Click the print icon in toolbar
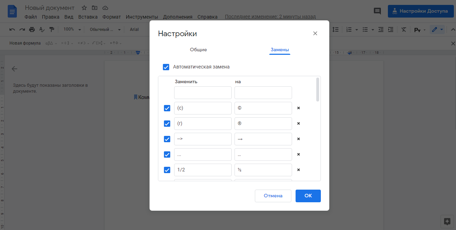456x230 pixels. pos(32,29)
